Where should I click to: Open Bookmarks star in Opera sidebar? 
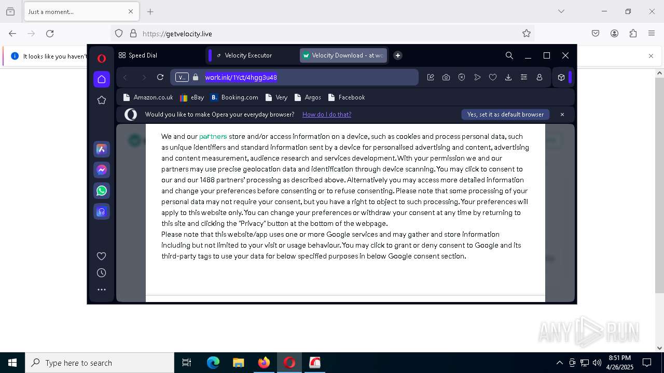coord(102,100)
